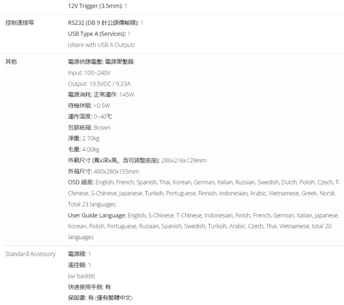Click the 外箱尺寸 400x280x155mm line
This screenshot has width=344, height=305.
coord(103,172)
